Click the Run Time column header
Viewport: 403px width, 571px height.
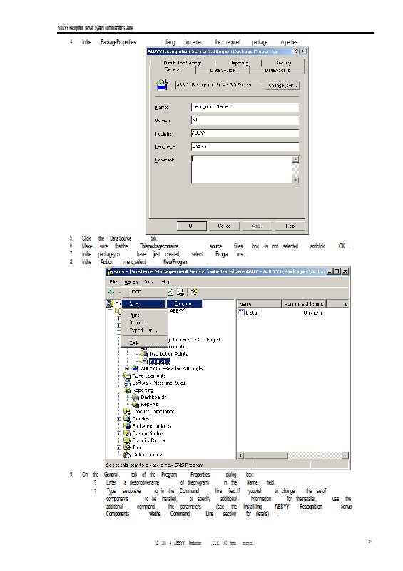[304, 304]
